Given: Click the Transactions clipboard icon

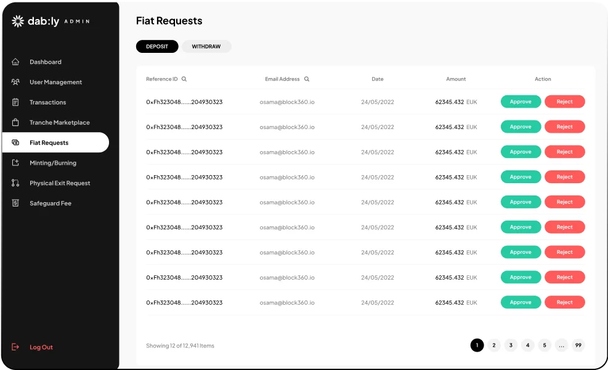Looking at the screenshot, I should pyautogui.click(x=15, y=102).
